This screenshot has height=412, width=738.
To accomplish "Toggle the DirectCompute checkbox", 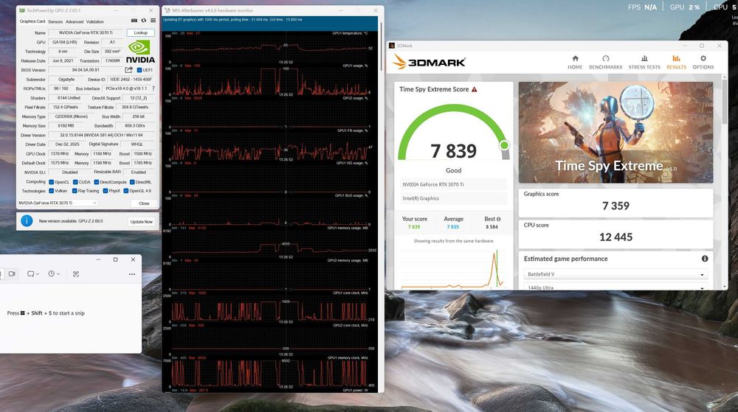I will click(x=96, y=182).
